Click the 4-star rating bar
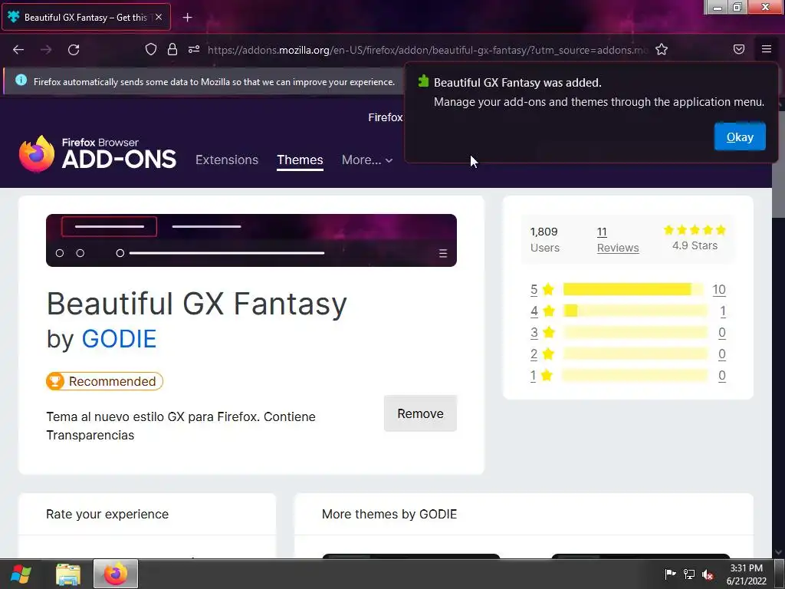This screenshot has width=785, height=589. 635,311
